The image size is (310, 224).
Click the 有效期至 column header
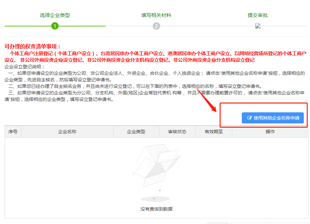point(214,132)
